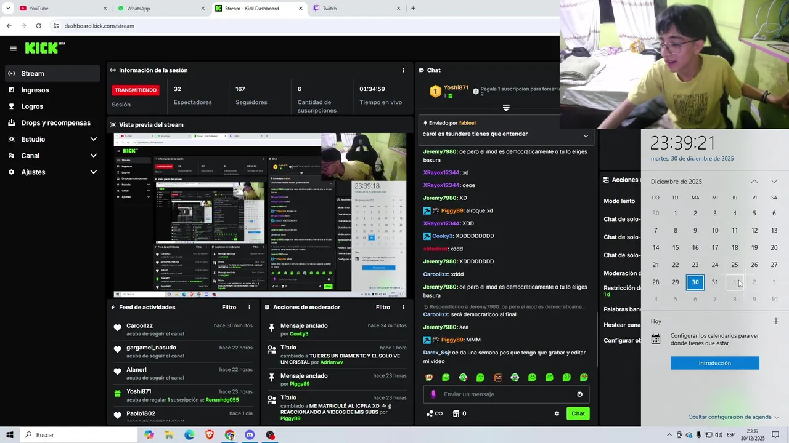
Task: Click Título change icon by Adrianwv
Action: (271, 349)
